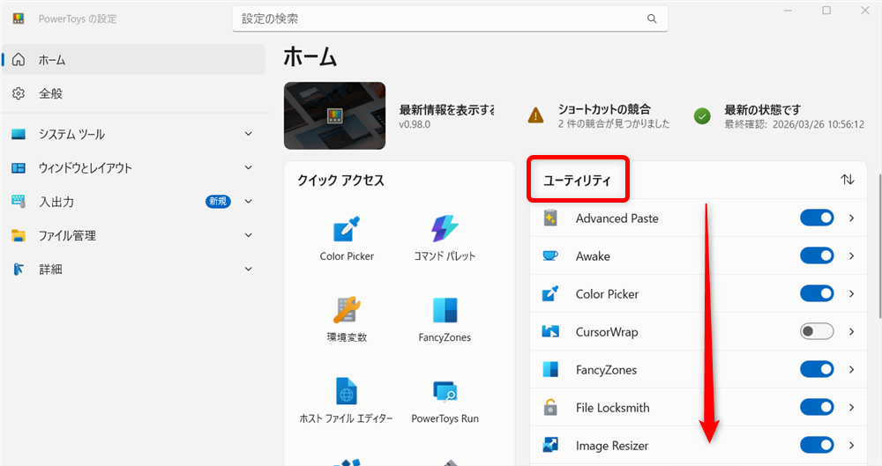Click CursorWrap icon in utilities list
Viewport: 882px width, 466px height.
tap(550, 331)
